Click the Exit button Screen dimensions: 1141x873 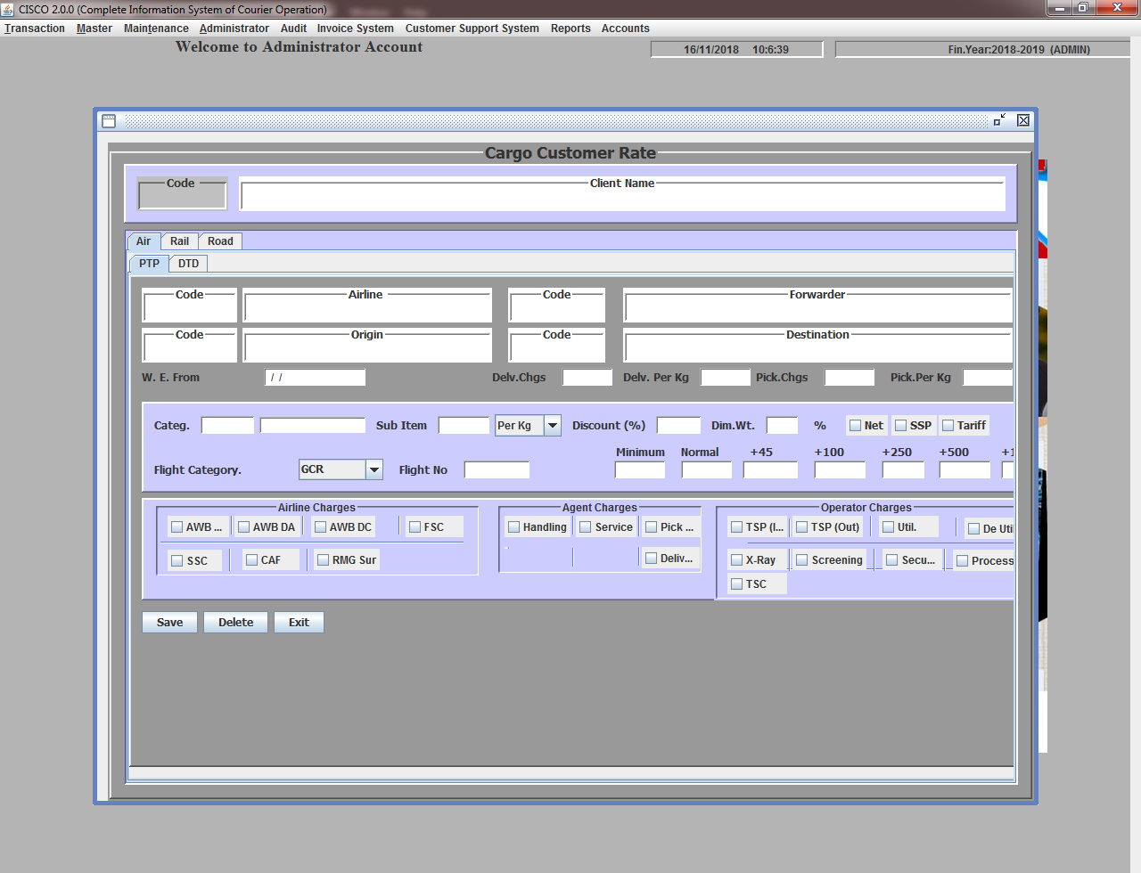coord(300,623)
